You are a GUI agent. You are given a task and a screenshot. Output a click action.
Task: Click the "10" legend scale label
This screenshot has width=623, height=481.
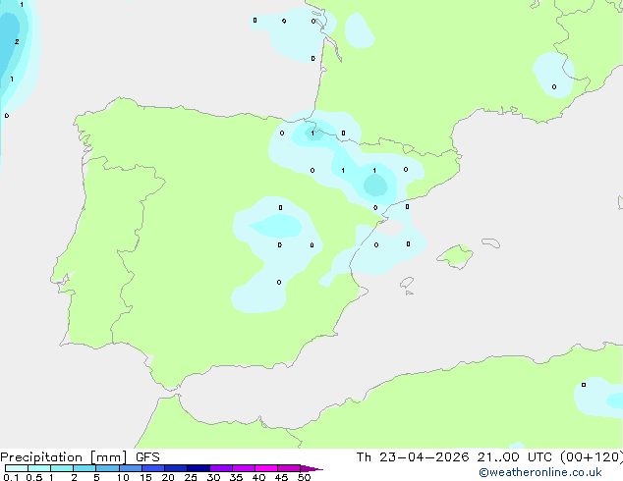(123, 477)
